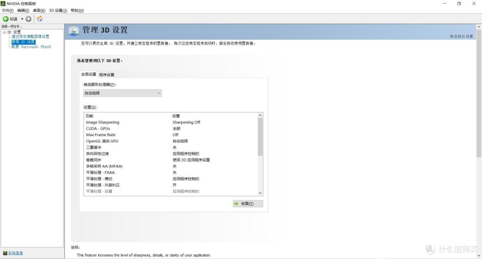Open the 桌面(K) menu
This screenshot has height=259, width=482.
coord(39,10)
